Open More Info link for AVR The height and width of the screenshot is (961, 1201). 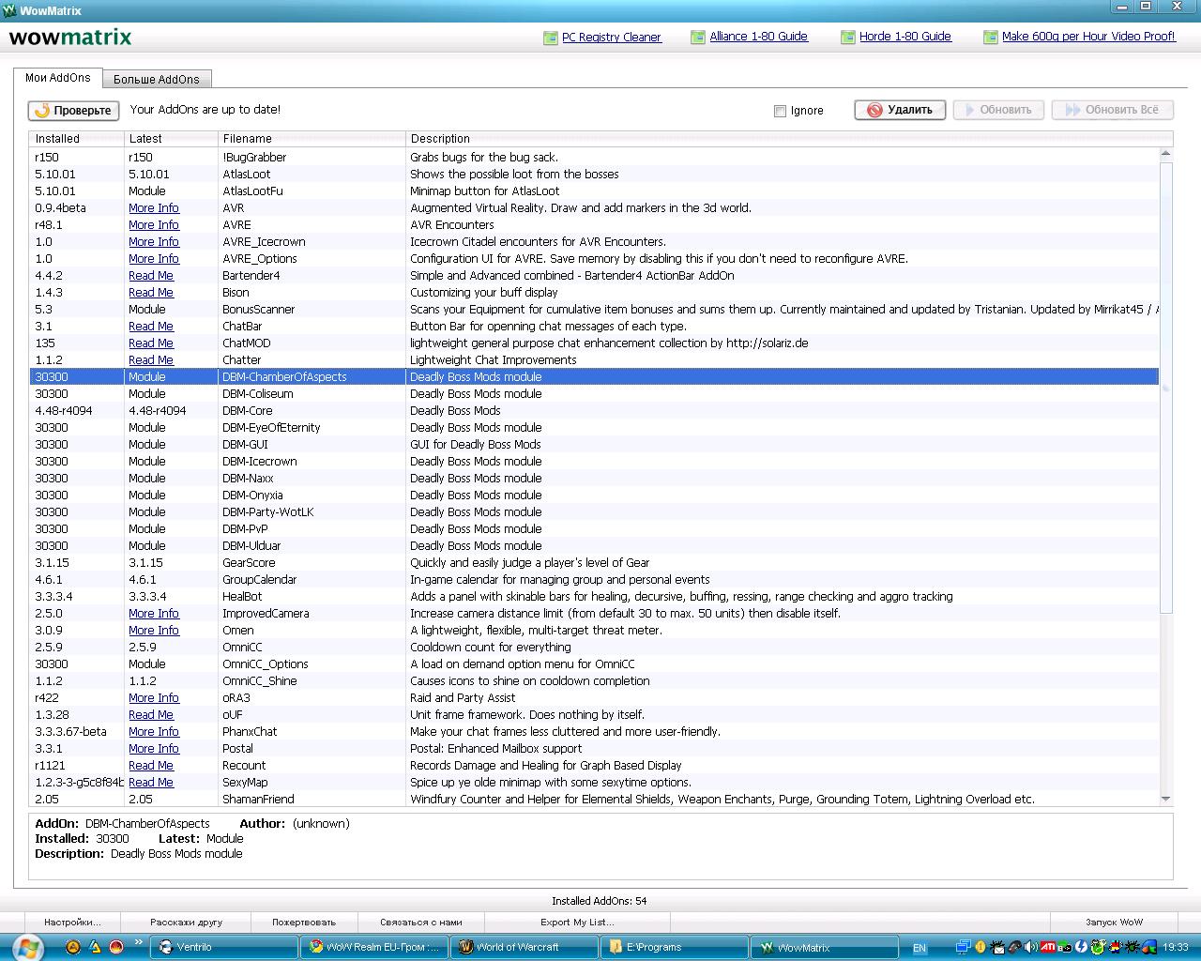(x=154, y=208)
